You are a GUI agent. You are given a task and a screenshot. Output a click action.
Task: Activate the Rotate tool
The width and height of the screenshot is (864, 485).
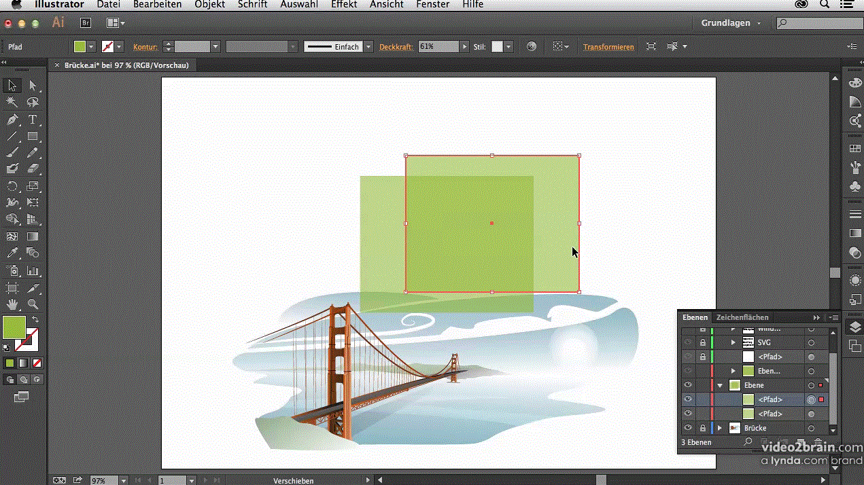[x=12, y=186]
